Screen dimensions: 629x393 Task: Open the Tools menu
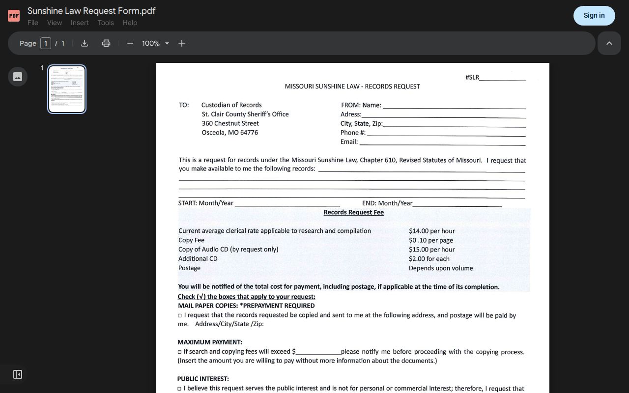tap(106, 23)
